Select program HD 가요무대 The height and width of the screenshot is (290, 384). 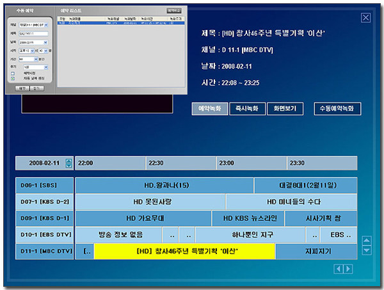[x=143, y=218]
